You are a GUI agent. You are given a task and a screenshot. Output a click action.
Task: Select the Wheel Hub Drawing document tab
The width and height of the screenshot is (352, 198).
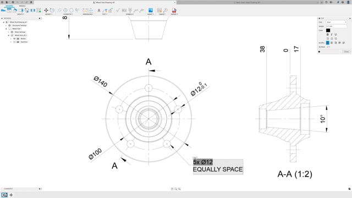point(106,2)
